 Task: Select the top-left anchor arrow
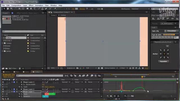(x=161, y=50)
